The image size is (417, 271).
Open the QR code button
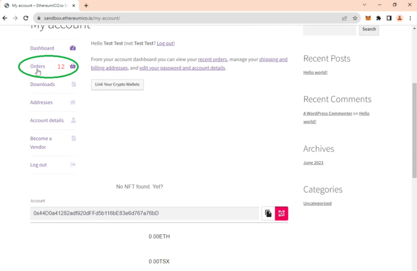(x=281, y=213)
